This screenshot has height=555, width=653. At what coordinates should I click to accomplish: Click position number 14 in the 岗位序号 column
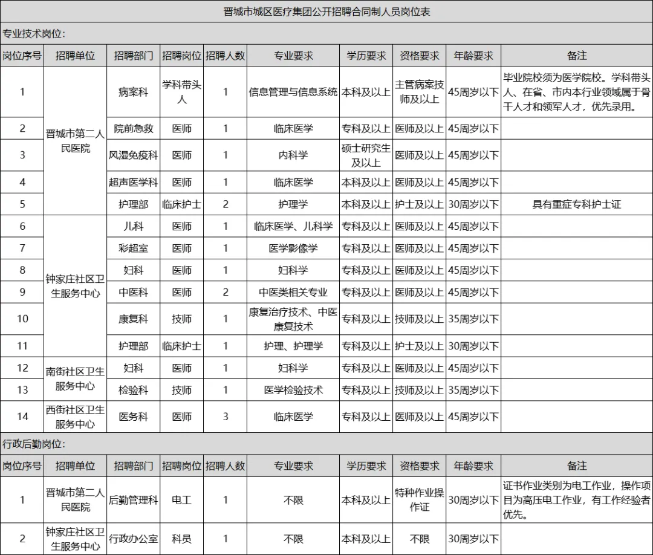click(22, 417)
